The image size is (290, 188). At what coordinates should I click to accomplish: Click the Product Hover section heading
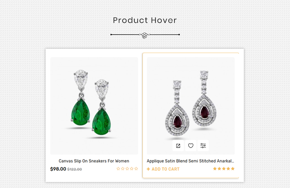coord(145,20)
